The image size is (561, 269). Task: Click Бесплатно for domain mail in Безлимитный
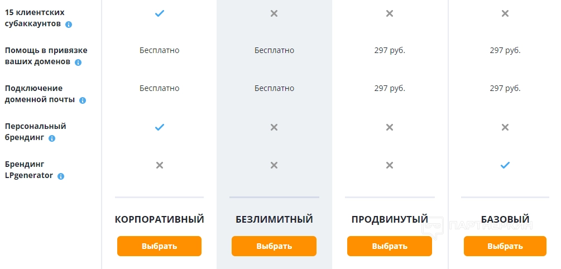(274, 88)
